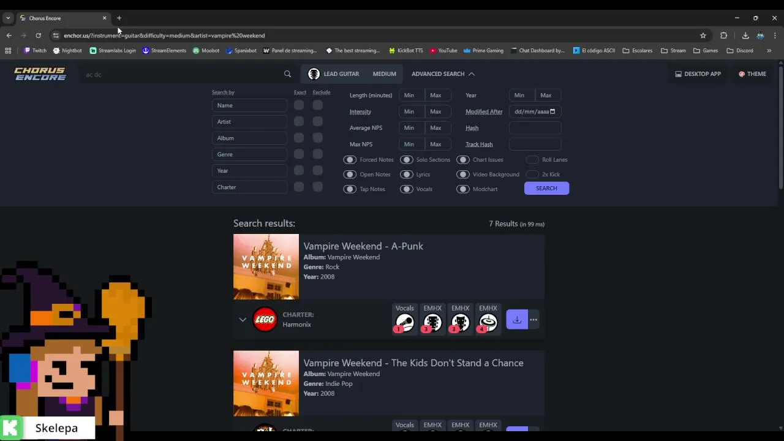
Task: Click the cymbal drums icon on A-Punk
Action: pyautogui.click(x=488, y=323)
